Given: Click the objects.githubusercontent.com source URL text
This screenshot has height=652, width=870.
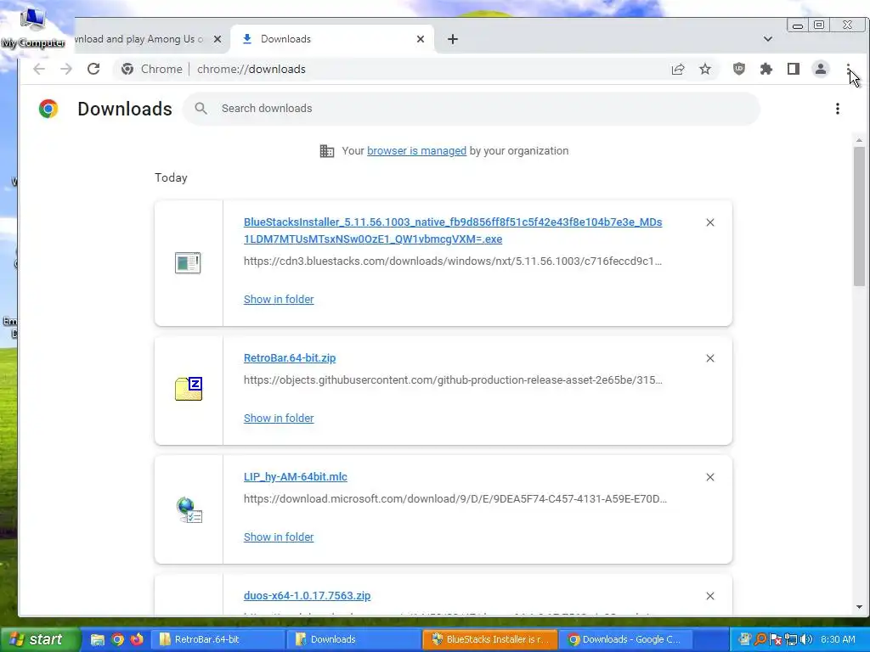Looking at the screenshot, I should (453, 380).
